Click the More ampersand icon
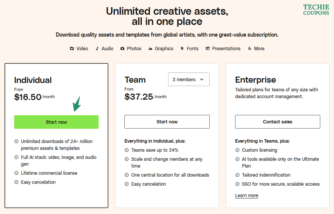334x214 pixels. pos(250,49)
